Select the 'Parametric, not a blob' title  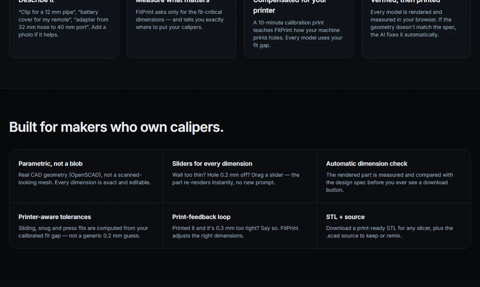50,164
